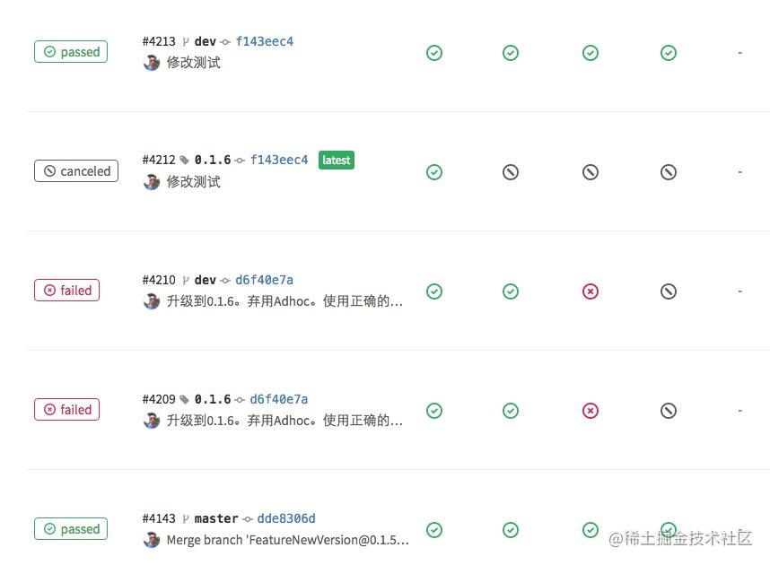Click failed stage icon in pipeline #4210
Image resolution: width=770 pixels, height=565 pixels.
591,291
